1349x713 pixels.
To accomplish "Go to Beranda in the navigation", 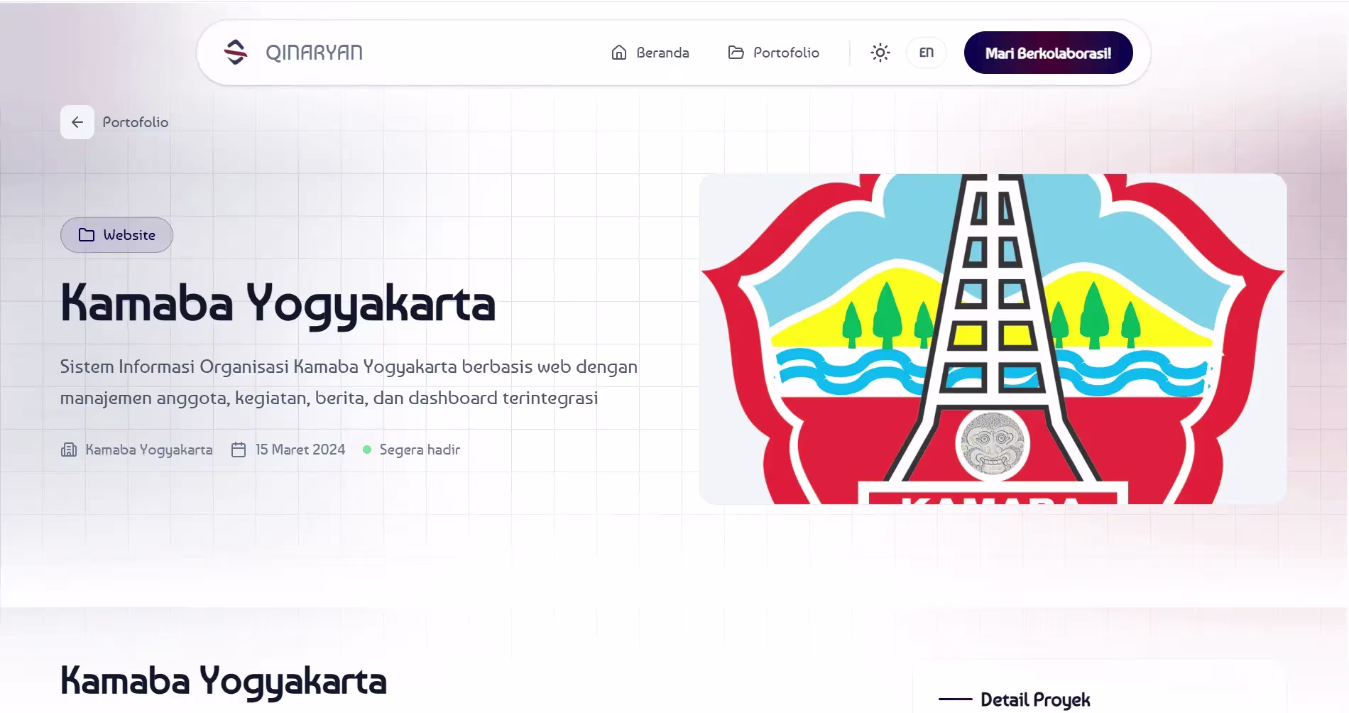I will [650, 53].
